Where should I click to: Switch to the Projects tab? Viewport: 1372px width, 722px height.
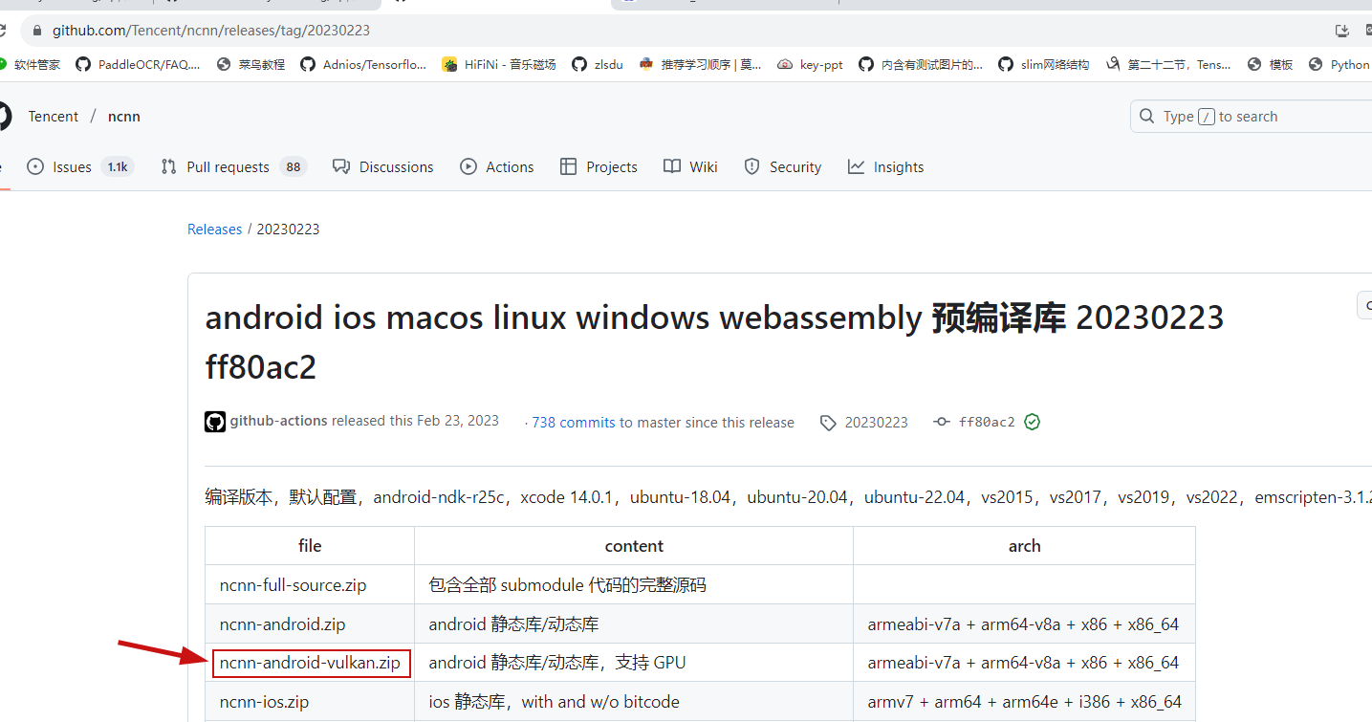coord(599,166)
